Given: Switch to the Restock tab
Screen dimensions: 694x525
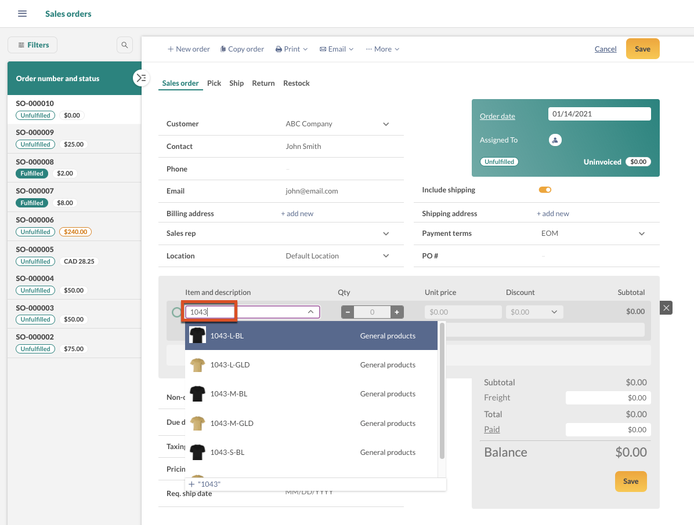Looking at the screenshot, I should [x=296, y=83].
